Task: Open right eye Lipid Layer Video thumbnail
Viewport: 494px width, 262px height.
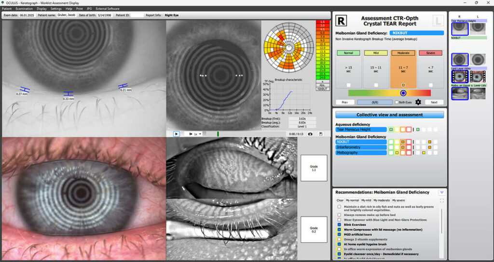Action: click(460, 76)
